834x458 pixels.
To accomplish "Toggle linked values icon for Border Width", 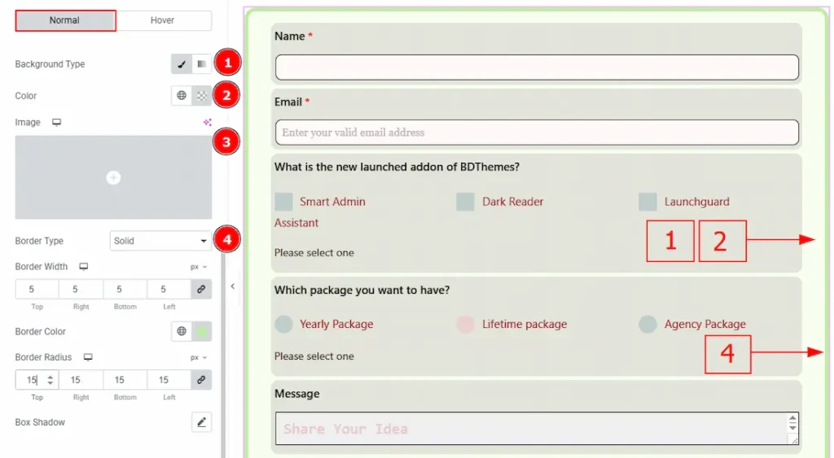I will pos(200,289).
